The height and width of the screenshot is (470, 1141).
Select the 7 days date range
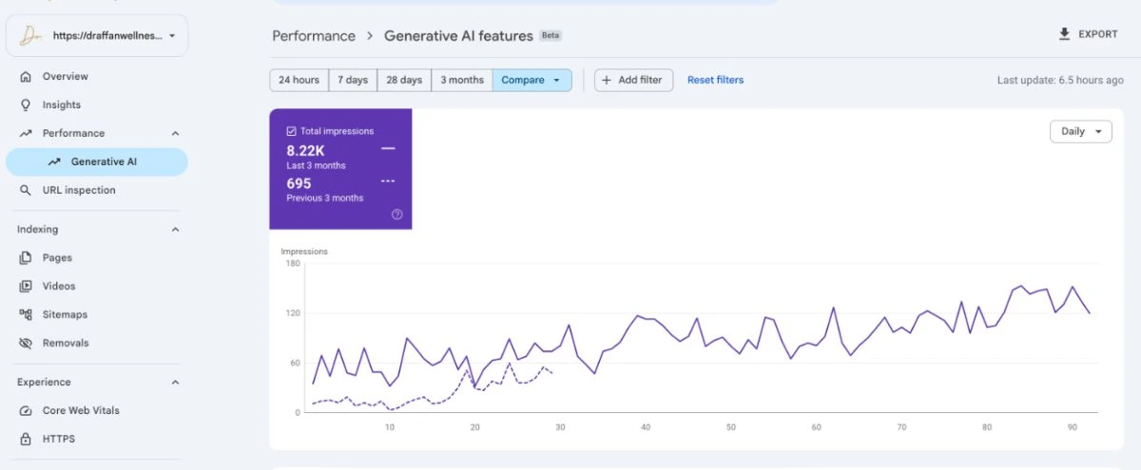pyautogui.click(x=353, y=81)
